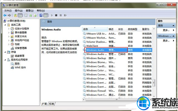Open the 文件(F) menu
The width and height of the screenshot is (178, 111).
coord(8,11)
